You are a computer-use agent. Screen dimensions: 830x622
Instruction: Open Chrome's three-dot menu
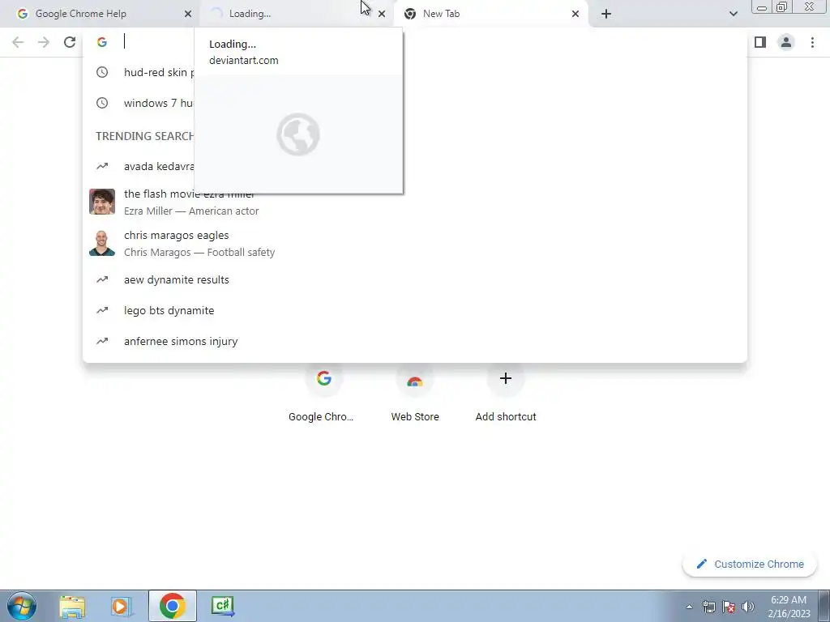(812, 42)
